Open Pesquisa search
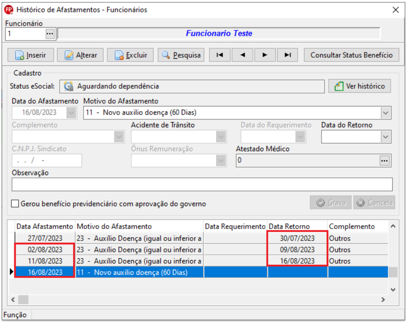406x323 pixels. pos(181,55)
